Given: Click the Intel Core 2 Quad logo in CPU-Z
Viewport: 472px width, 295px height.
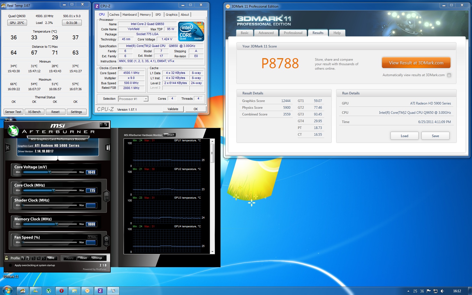Looking at the screenshot, I should tap(191, 31).
